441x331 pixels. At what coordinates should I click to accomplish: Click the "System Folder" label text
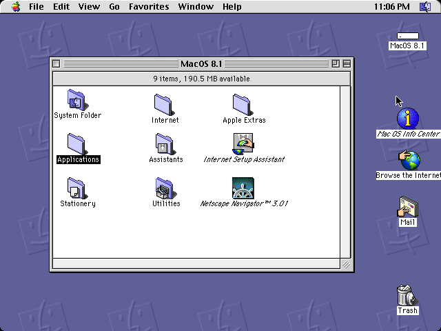click(78, 115)
